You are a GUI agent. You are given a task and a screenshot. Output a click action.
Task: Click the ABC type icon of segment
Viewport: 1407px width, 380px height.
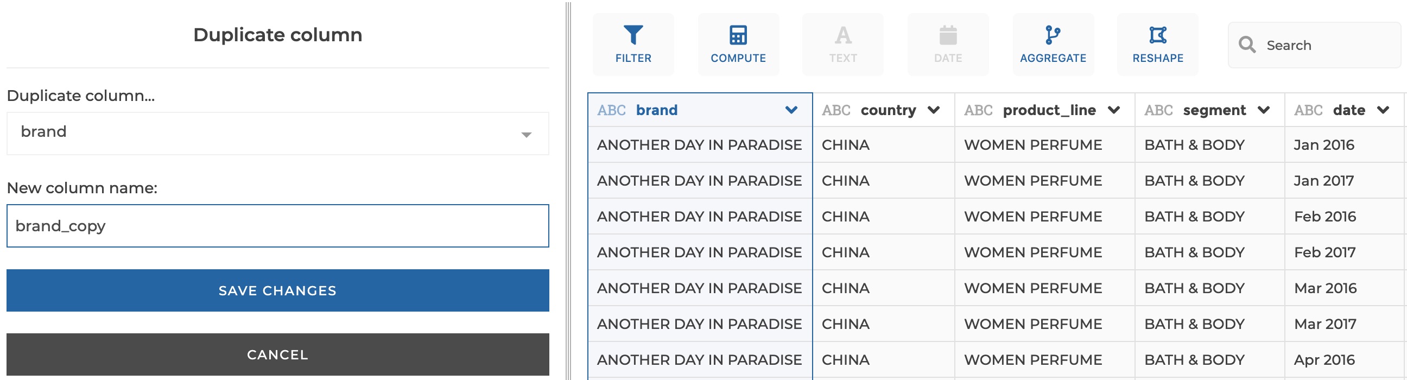(x=1158, y=110)
